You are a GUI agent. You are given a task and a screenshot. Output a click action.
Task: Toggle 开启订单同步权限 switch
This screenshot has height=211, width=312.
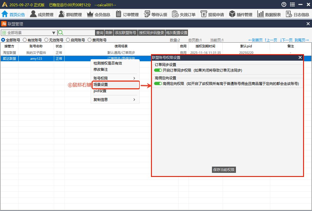tap(158, 70)
